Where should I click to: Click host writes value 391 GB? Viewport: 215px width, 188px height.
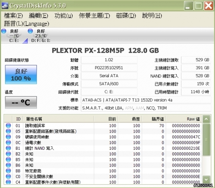point(196,68)
